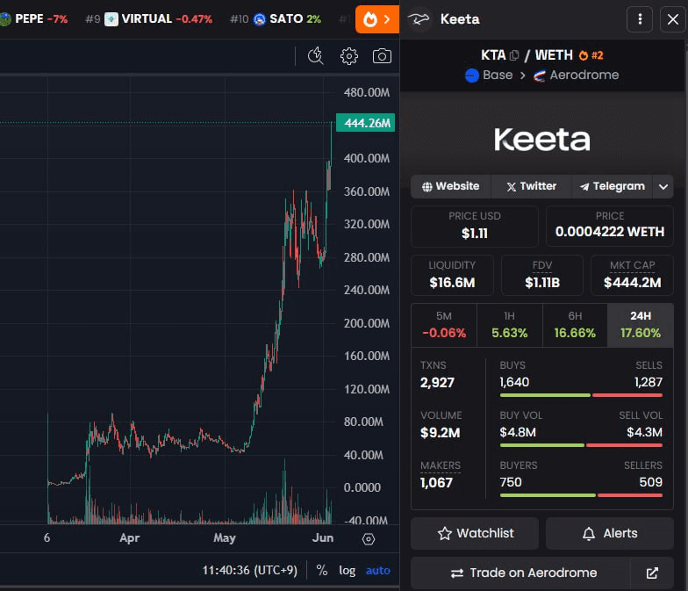The width and height of the screenshot is (688, 591).
Task: Open Trade on Aerodrome external link icon
Action: coord(652,573)
